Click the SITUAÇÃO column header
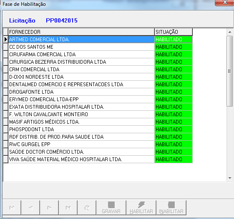 [174, 32]
